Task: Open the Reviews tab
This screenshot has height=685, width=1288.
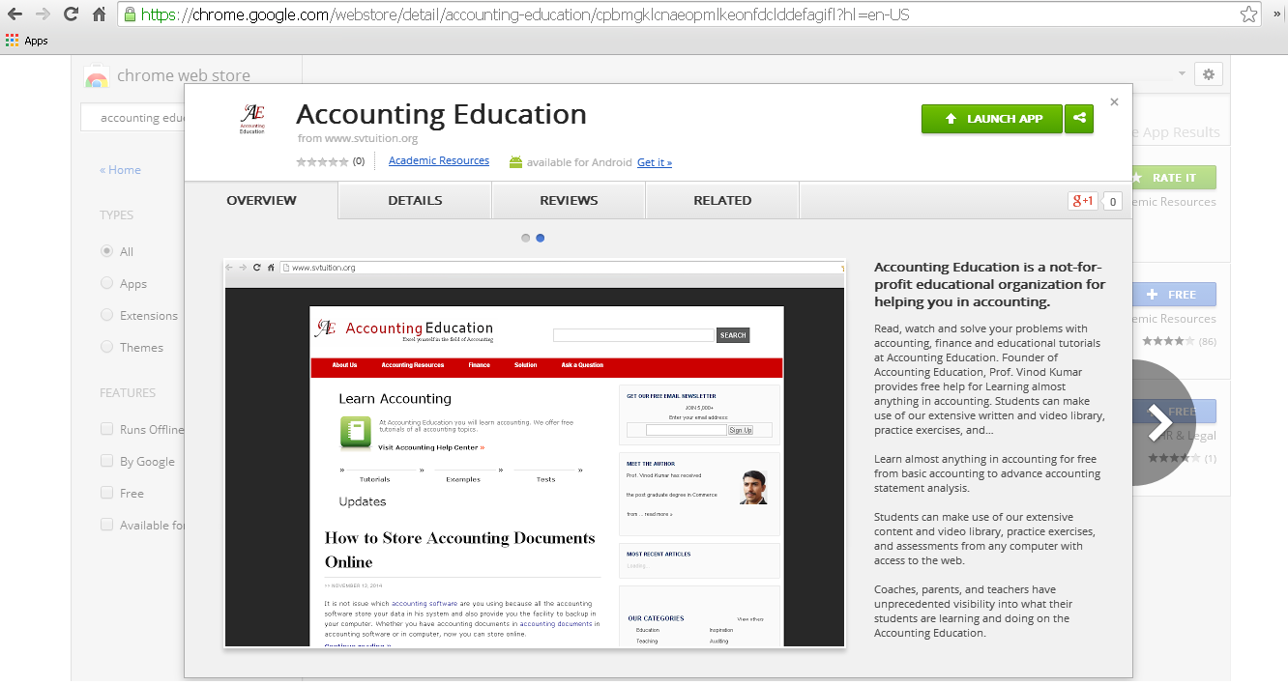Action: (569, 201)
